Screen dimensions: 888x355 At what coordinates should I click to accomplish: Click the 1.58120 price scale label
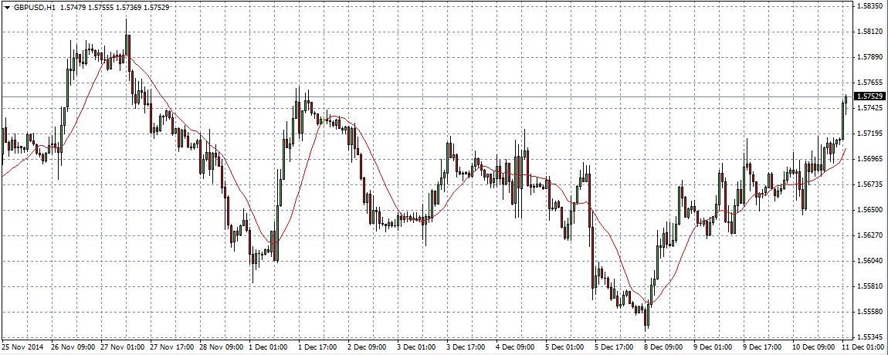(869, 32)
